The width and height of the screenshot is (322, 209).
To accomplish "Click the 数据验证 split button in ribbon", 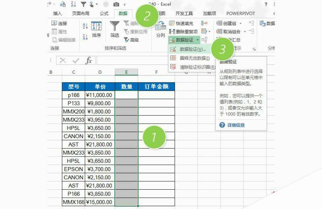I will (184, 40).
